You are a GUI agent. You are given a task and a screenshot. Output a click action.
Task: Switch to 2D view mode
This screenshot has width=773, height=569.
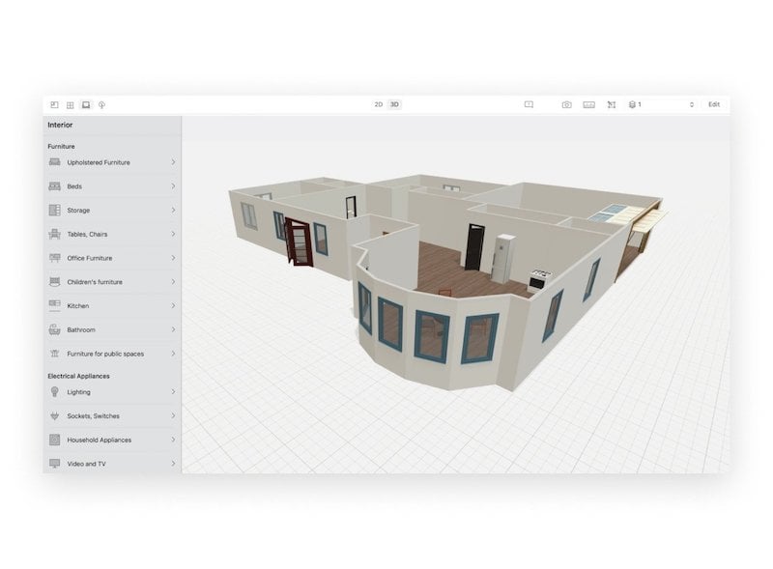point(379,104)
